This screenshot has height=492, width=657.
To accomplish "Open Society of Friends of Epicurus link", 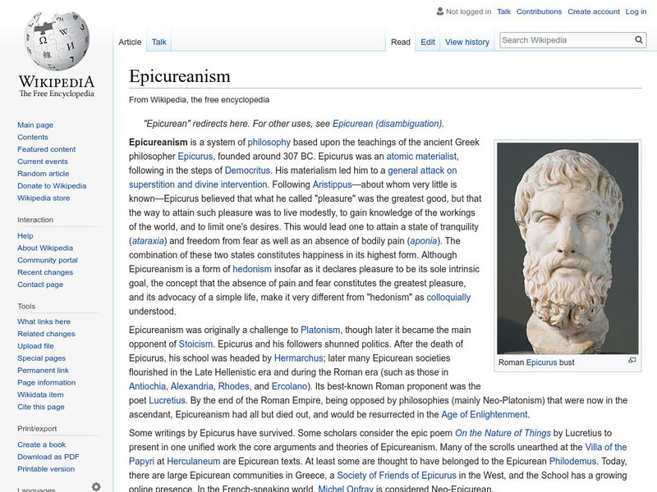I will pos(397,476).
